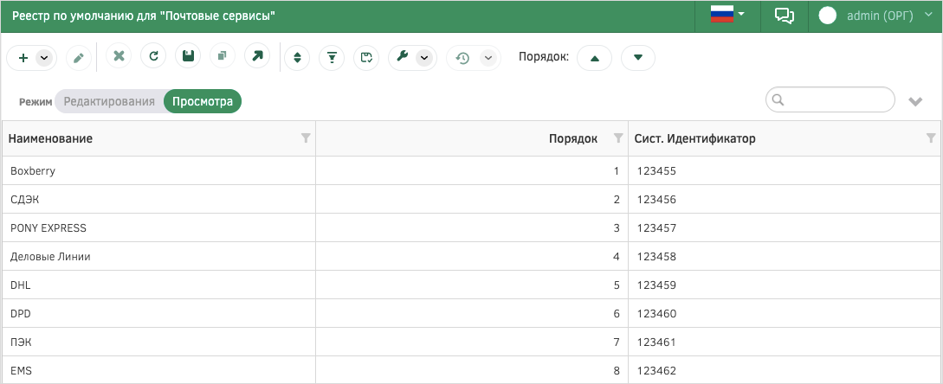Click the save settings checkmark icon
Screen dimensions: 943x384
pos(366,58)
